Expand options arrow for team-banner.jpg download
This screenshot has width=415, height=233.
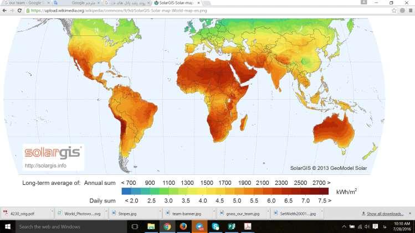click(214, 211)
